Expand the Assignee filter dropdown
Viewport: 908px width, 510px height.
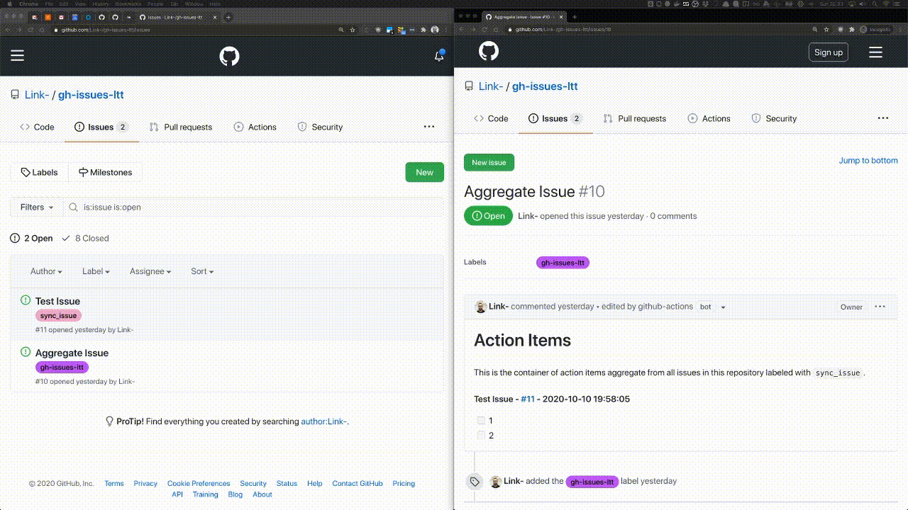point(150,271)
